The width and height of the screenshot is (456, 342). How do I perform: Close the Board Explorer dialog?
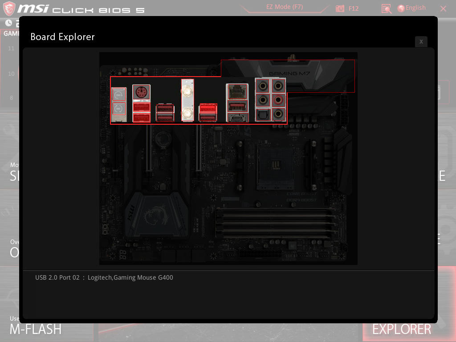point(421,41)
